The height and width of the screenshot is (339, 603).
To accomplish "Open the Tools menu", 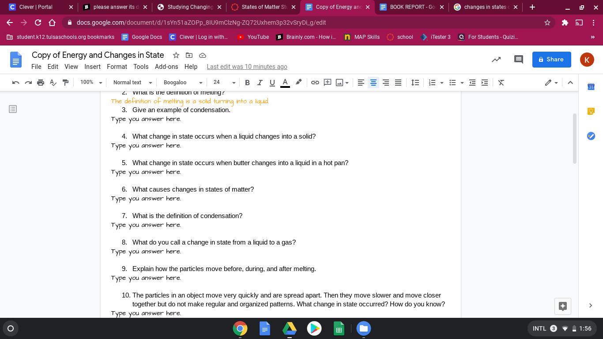I will click(x=141, y=67).
